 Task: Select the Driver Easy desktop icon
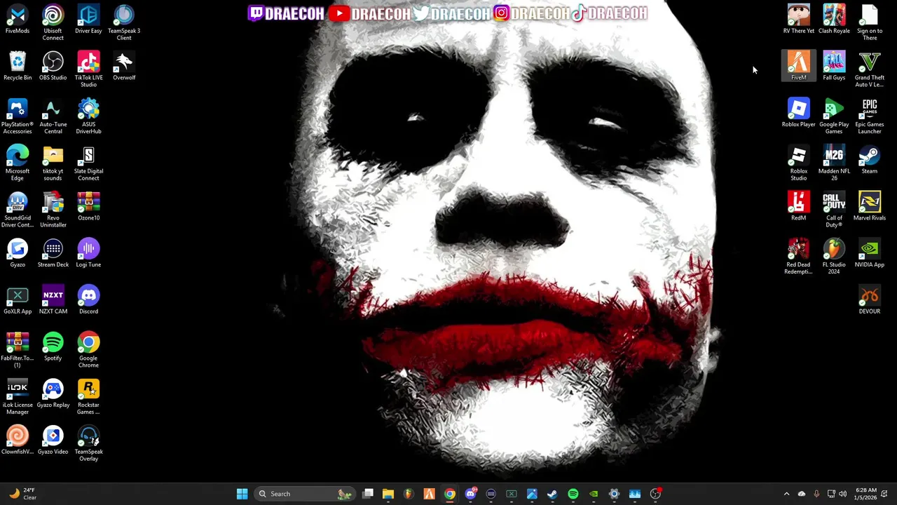click(88, 20)
